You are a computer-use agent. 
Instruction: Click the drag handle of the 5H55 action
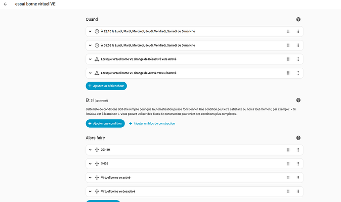pyautogui.click(x=288, y=164)
